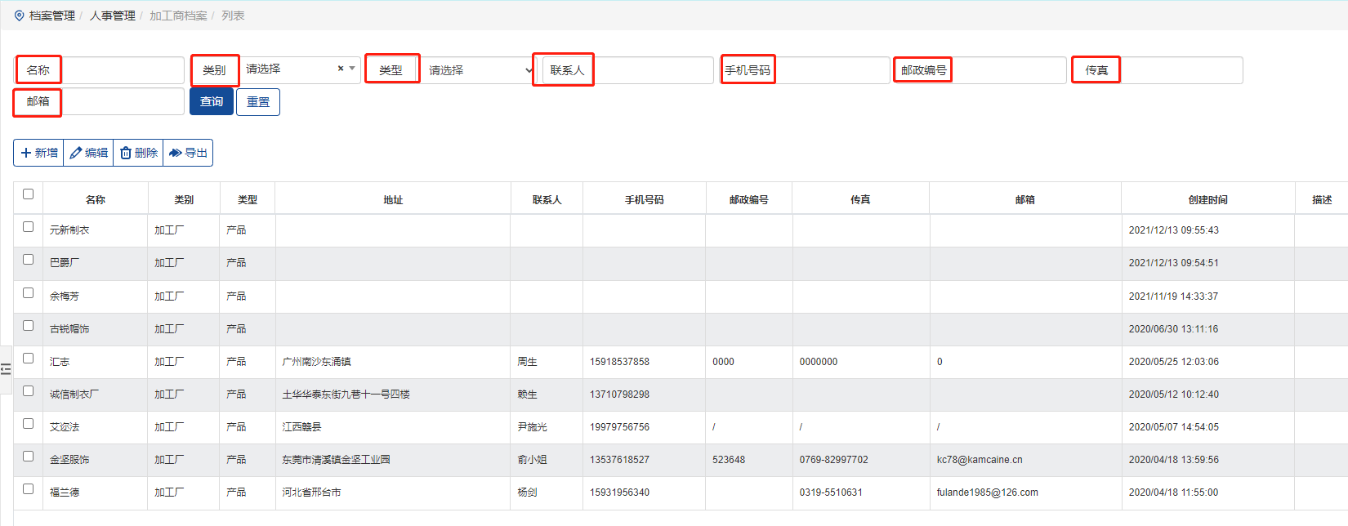Open 人事管理 in the breadcrumb
The width and height of the screenshot is (1348, 526).
click(112, 16)
